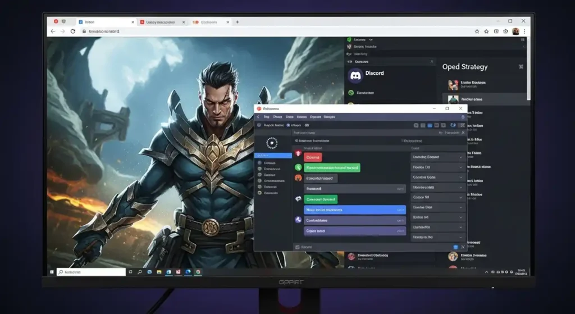This screenshot has width=575, height=314.
Task: Expand the second dropdown in right column
Action: coord(438,167)
